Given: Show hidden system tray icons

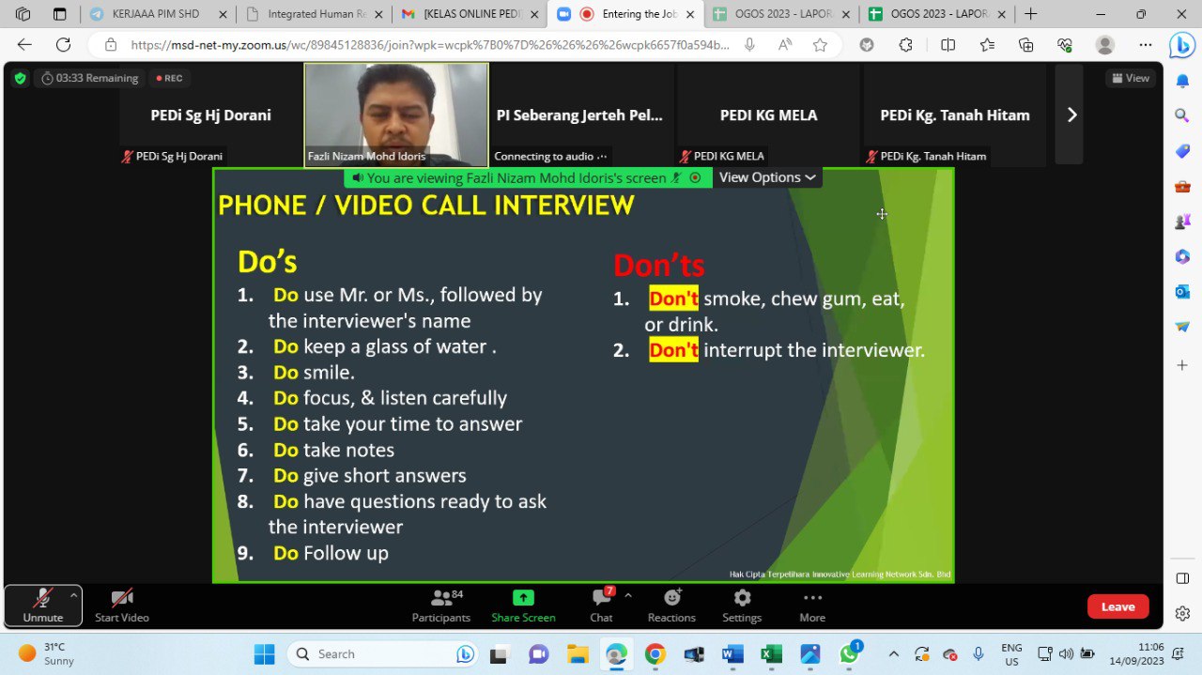Looking at the screenshot, I should tap(893, 654).
